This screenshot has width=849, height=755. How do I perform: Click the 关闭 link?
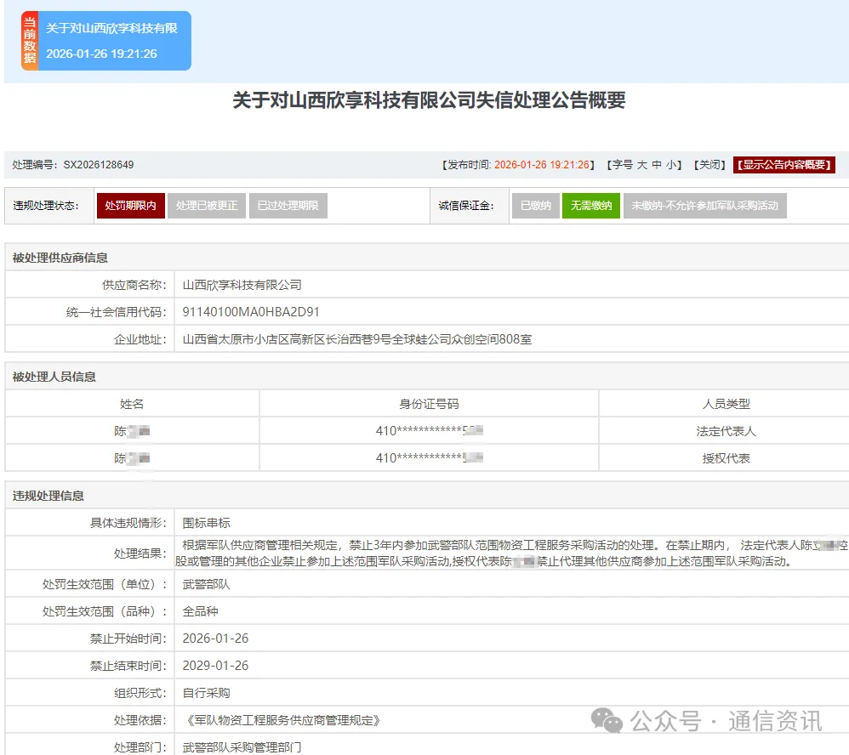709,165
